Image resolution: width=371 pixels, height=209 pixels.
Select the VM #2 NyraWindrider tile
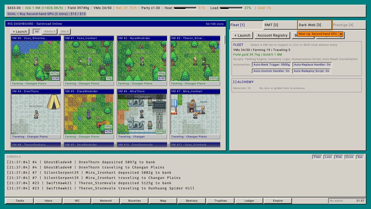[142, 61]
